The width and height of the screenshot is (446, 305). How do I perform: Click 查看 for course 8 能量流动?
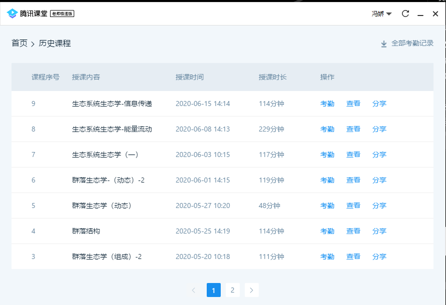click(353, 129)
